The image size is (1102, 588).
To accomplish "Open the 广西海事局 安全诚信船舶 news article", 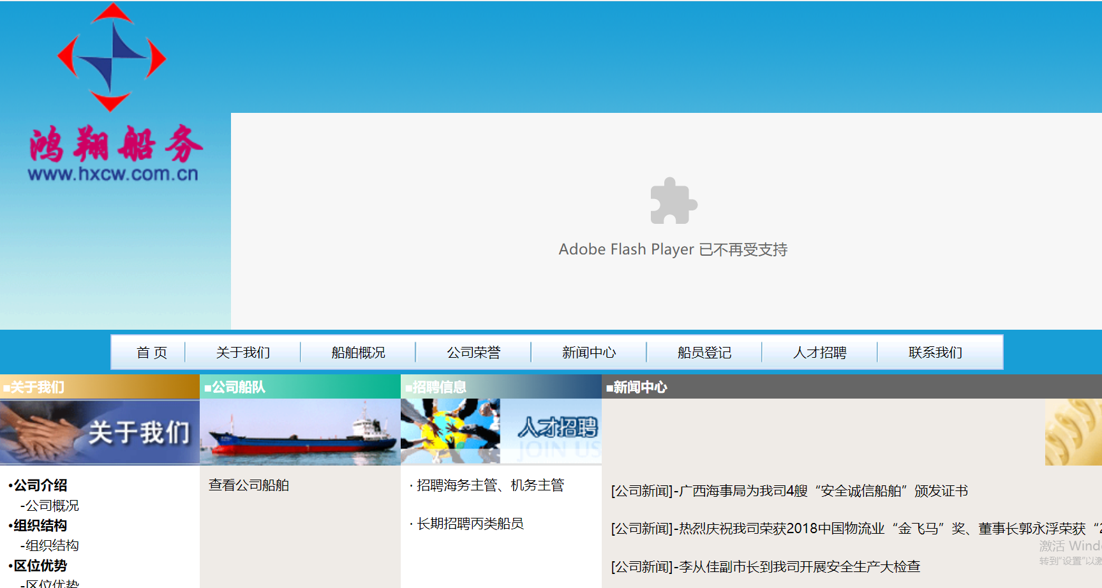I will [789, 491].
